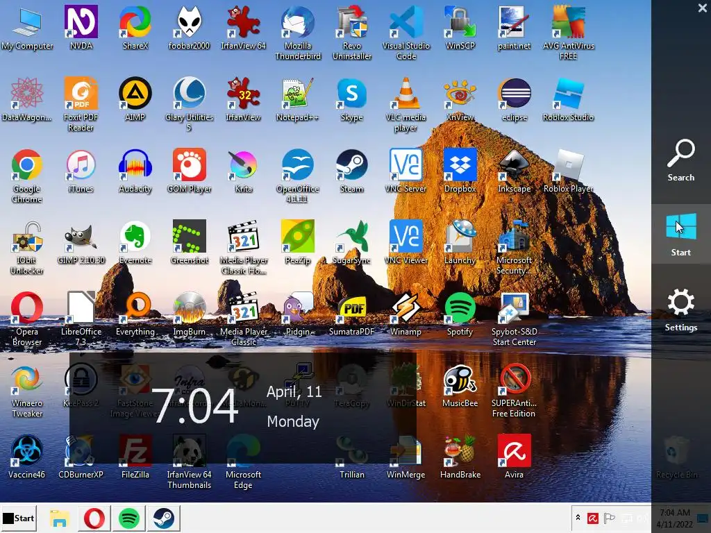Image resolution: width=711 pixels, height=533 pixels.
Task: Open Winamp desktop icon
Action: coord(405,314)
